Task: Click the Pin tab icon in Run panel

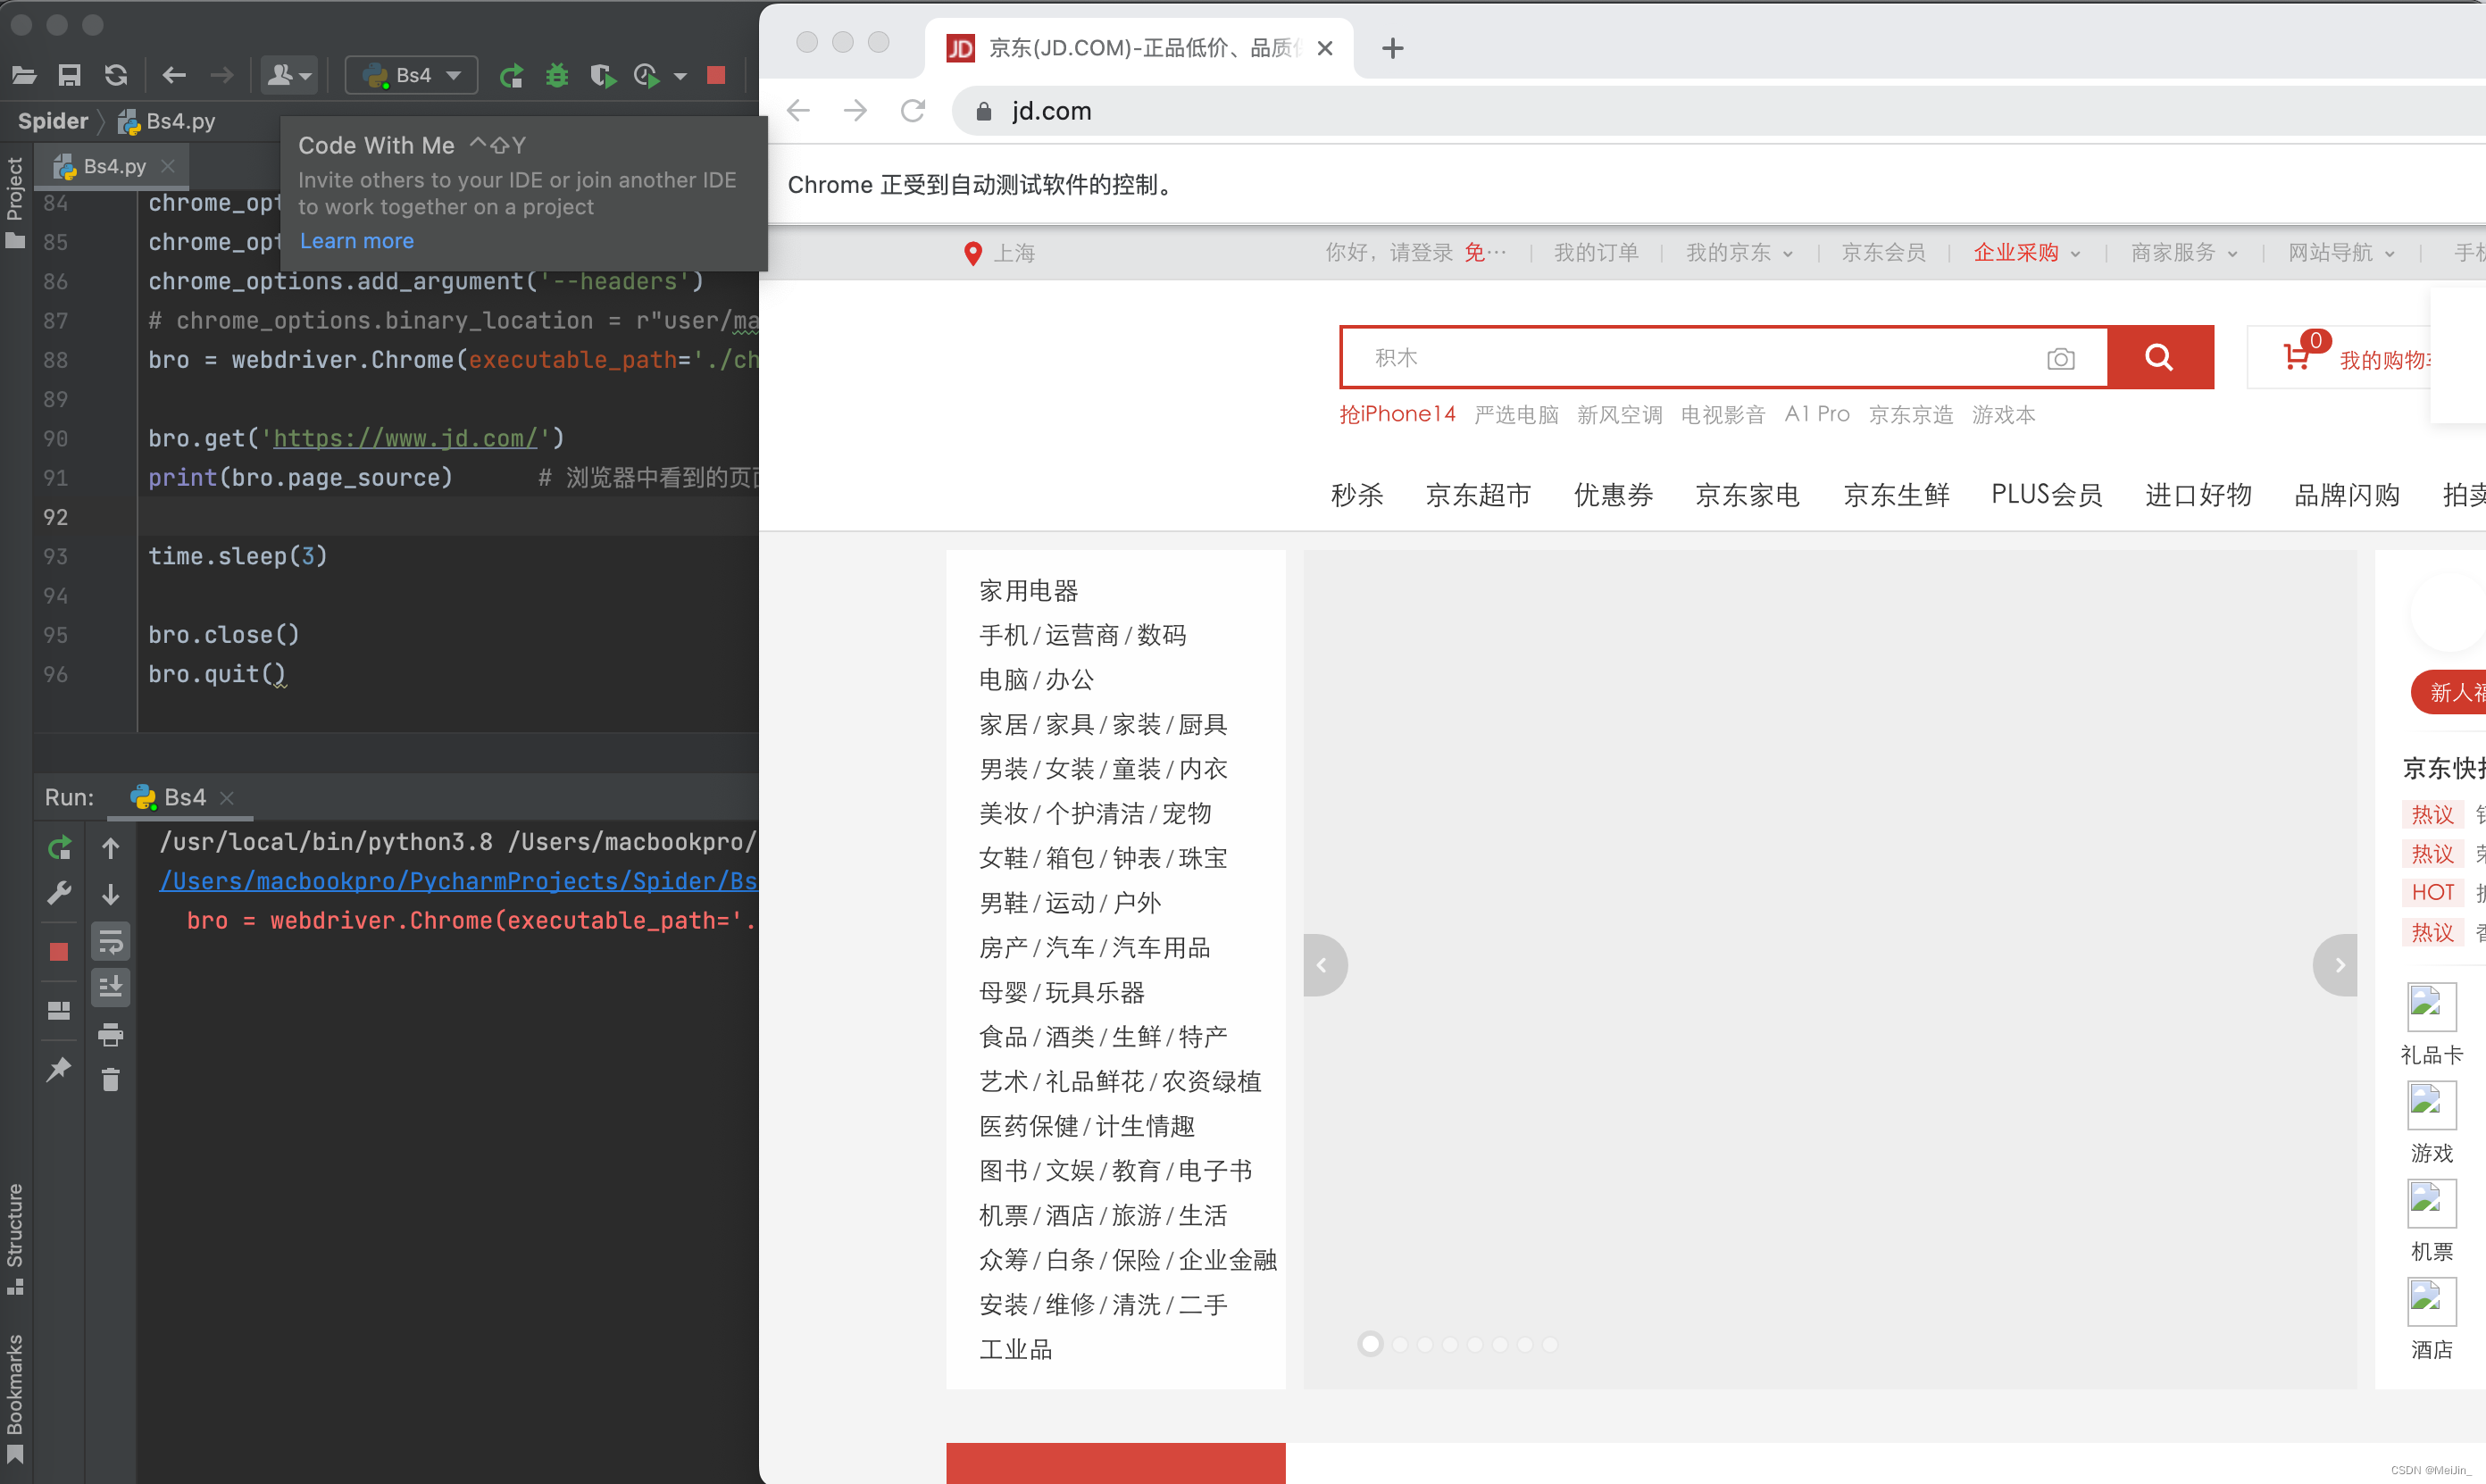Action: pos(59,1069)
